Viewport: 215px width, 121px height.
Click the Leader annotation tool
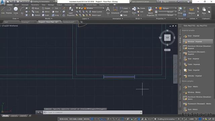coord(124,12)
